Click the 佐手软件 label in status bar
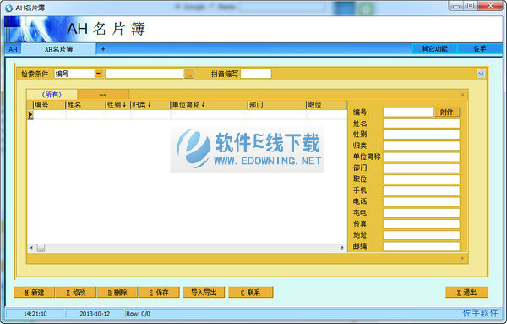 pos(480,313)
